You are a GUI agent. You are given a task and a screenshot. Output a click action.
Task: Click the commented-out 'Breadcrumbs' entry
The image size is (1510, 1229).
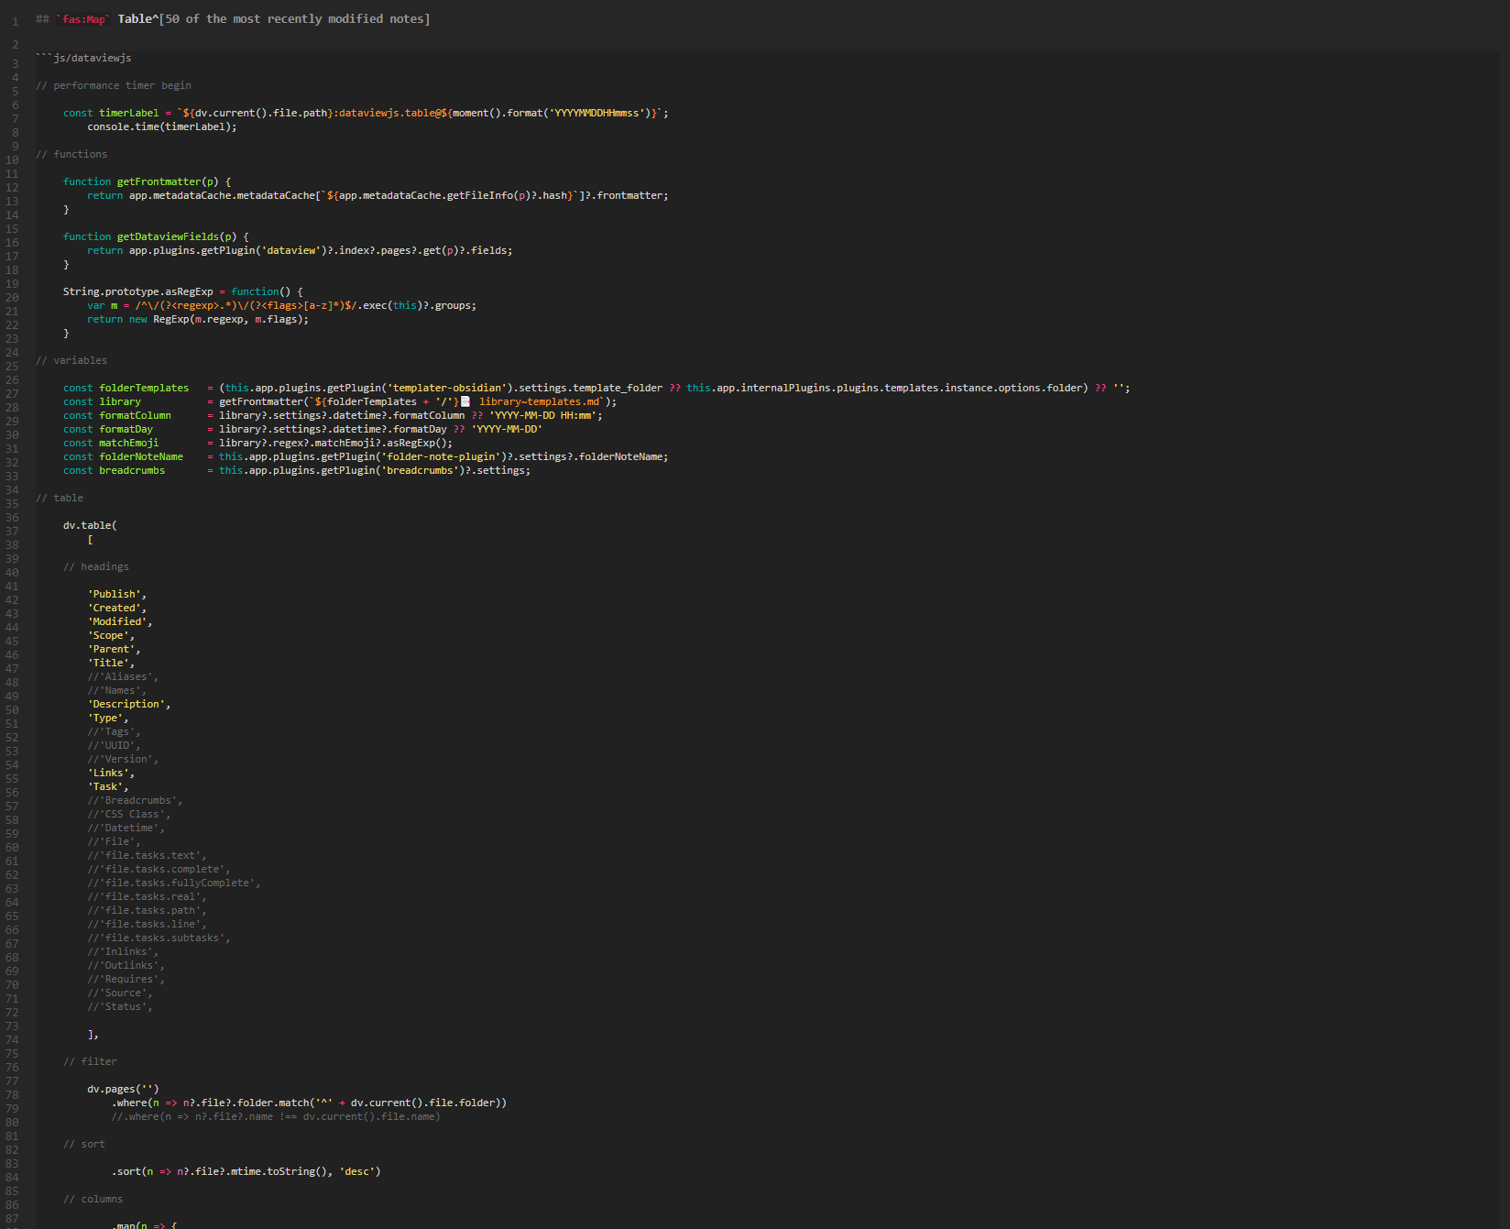pyautogui.click(x=136, y=800)
